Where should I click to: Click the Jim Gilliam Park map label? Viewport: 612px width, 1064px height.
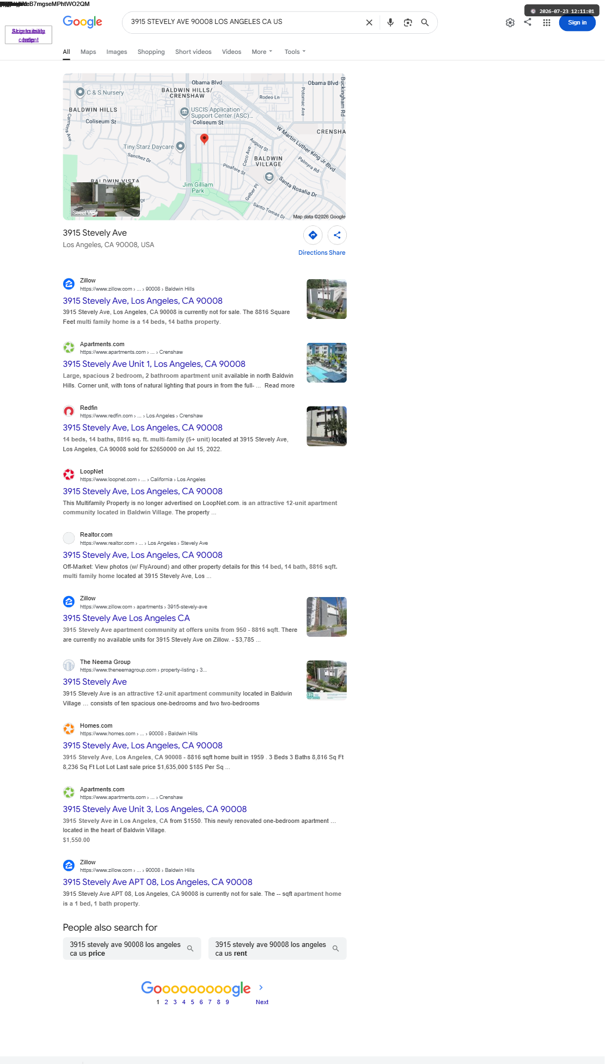pos(198,188)
